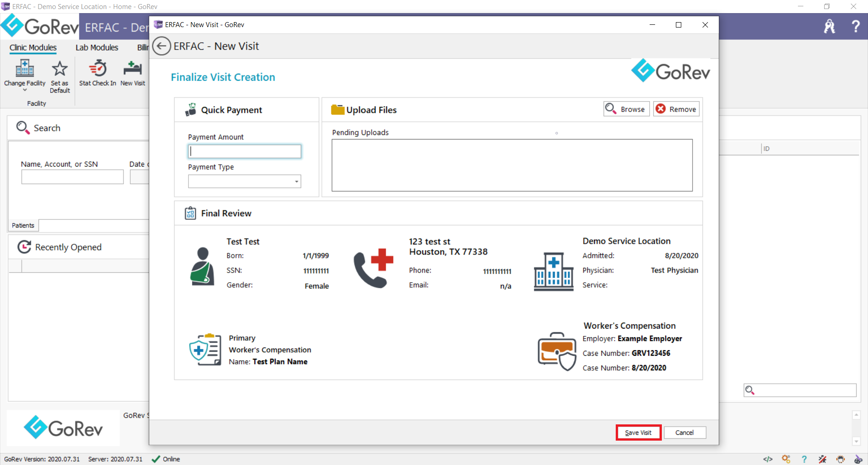868x465 pixels.
Task: Click the Save Visit button
Action: (638, 432)
